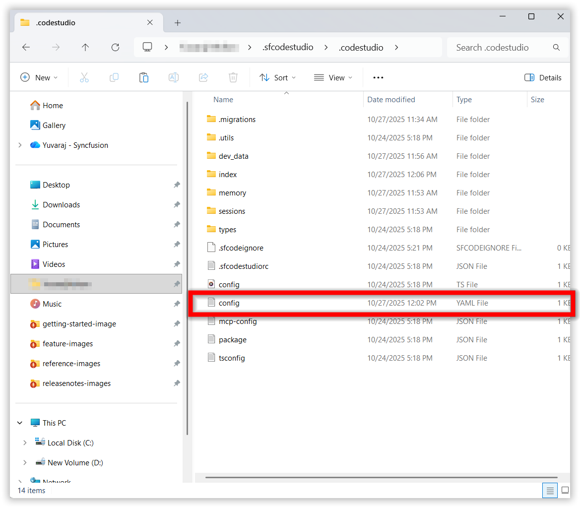Open a new File Explorer tab
The height and width of the screenshot is (508, 580).
(x=178, y=23)
